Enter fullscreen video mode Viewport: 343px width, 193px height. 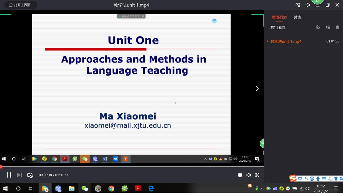point(257,175)
